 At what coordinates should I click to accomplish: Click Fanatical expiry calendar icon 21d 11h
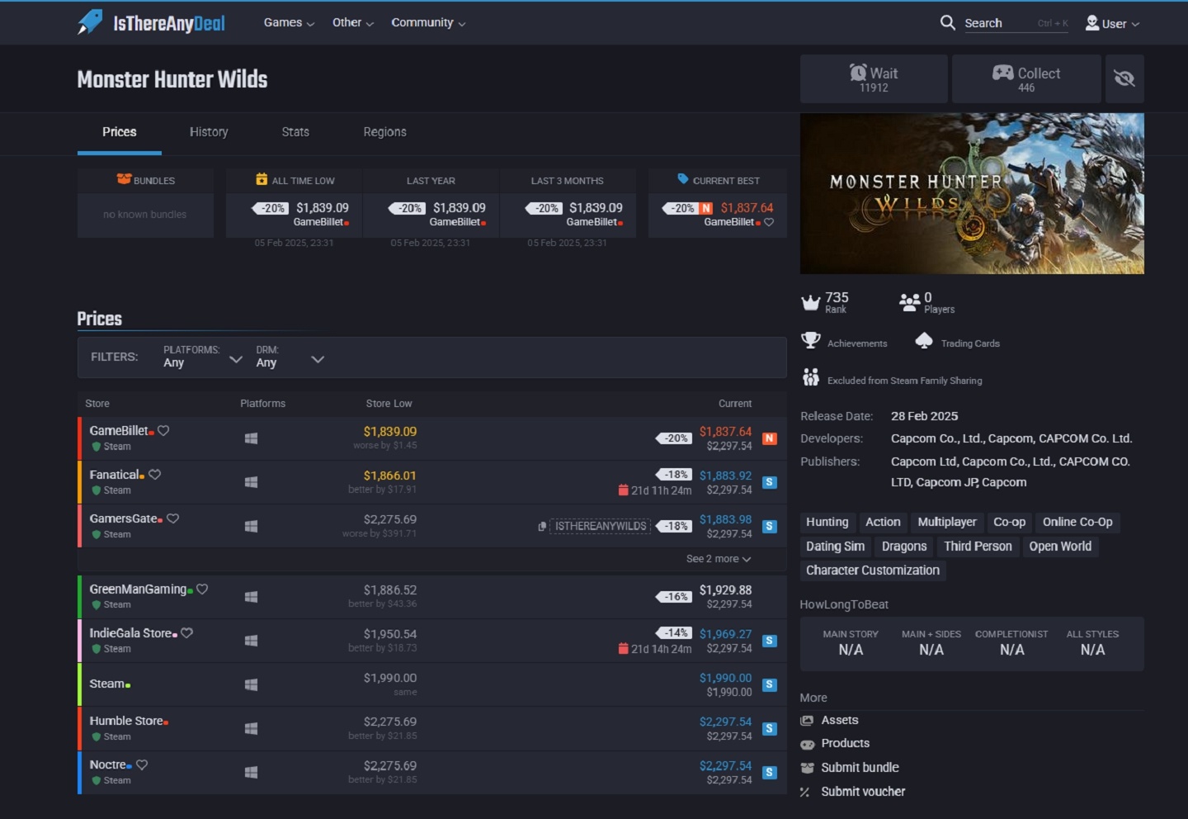(x=623, y=490)
